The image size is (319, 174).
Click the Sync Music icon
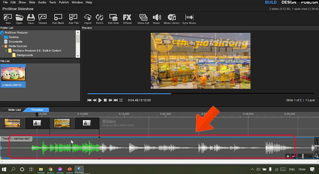coord(189,19)
